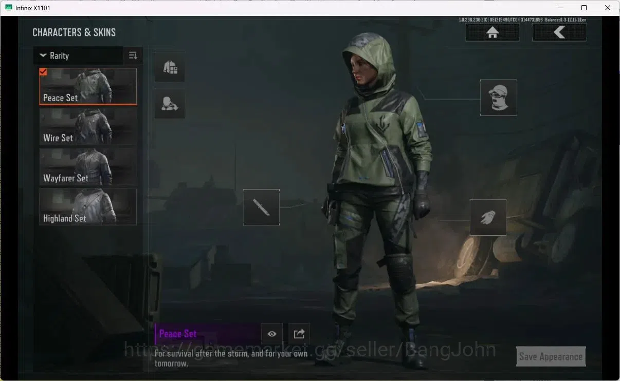This screenshot has width=620, height=381.
Task: Choose the Wayfarer Set skin
Action: [88, 166]
